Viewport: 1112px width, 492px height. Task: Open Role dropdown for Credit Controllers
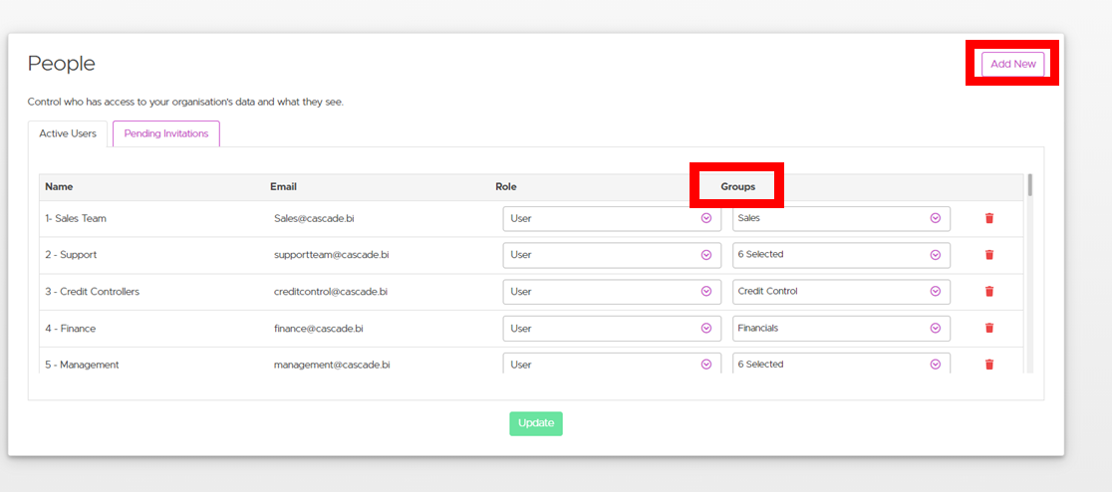(611, 292)
